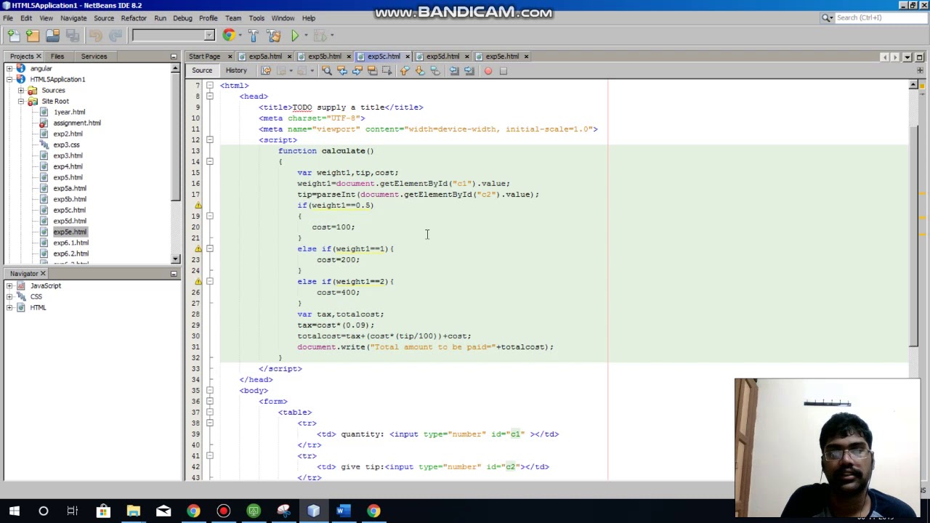Image resolution: width=930 pixels, height=523 pixels.
Task: Close the Start Page tab
Action: click(230, 57)
